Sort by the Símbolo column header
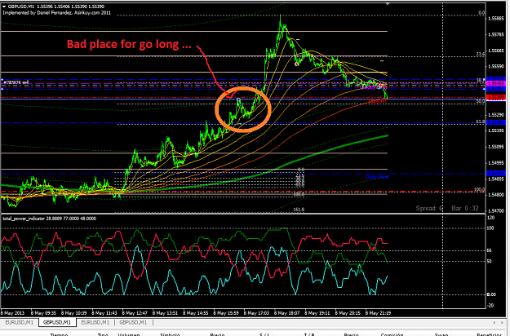This screenshot has width=510, height=336. click(x=170, y=334)
